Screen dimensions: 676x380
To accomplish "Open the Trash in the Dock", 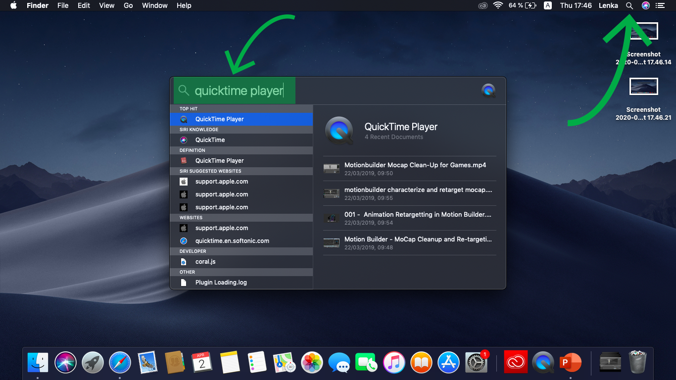I will 637,363.
